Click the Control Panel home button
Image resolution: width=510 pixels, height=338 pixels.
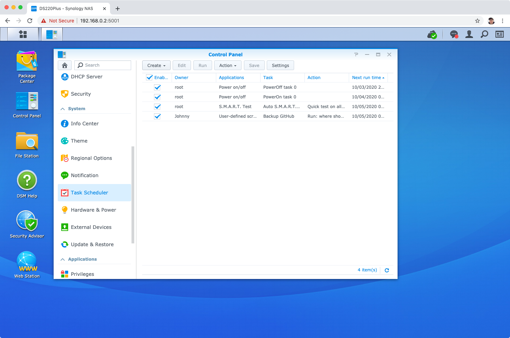coord(65,65)
